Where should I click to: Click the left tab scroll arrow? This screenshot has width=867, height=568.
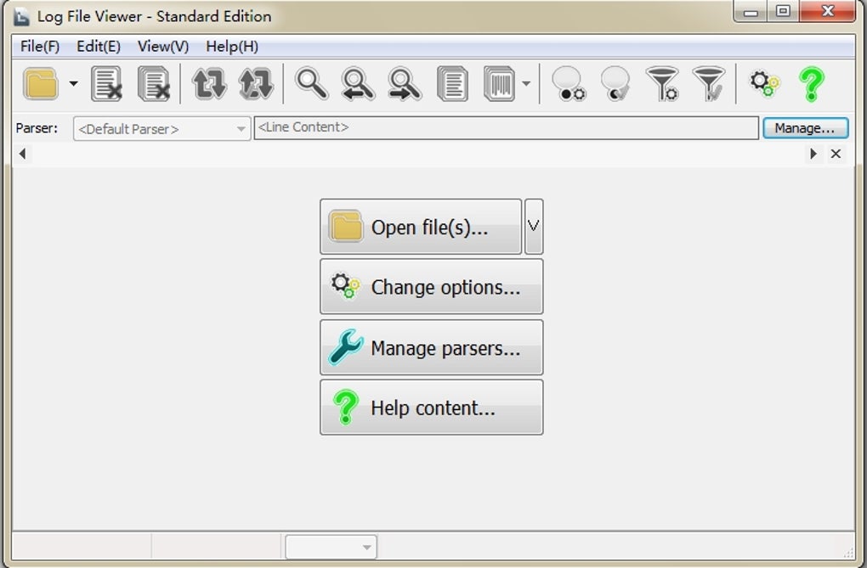coord(22,154)
